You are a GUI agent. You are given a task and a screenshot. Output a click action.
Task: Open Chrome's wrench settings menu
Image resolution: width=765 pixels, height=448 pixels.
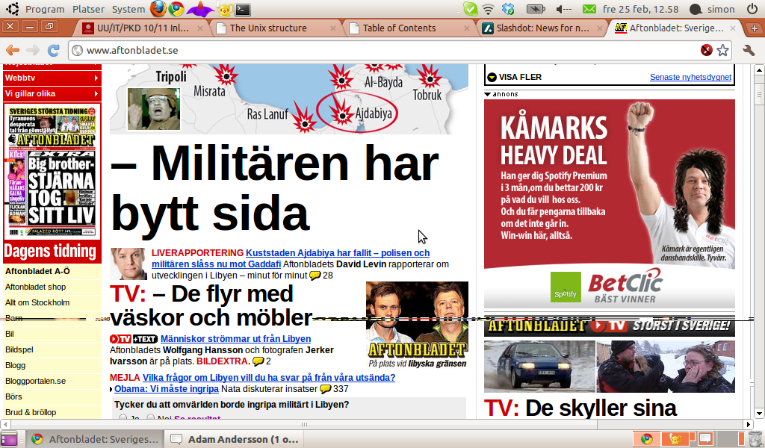tap(749, 51)
